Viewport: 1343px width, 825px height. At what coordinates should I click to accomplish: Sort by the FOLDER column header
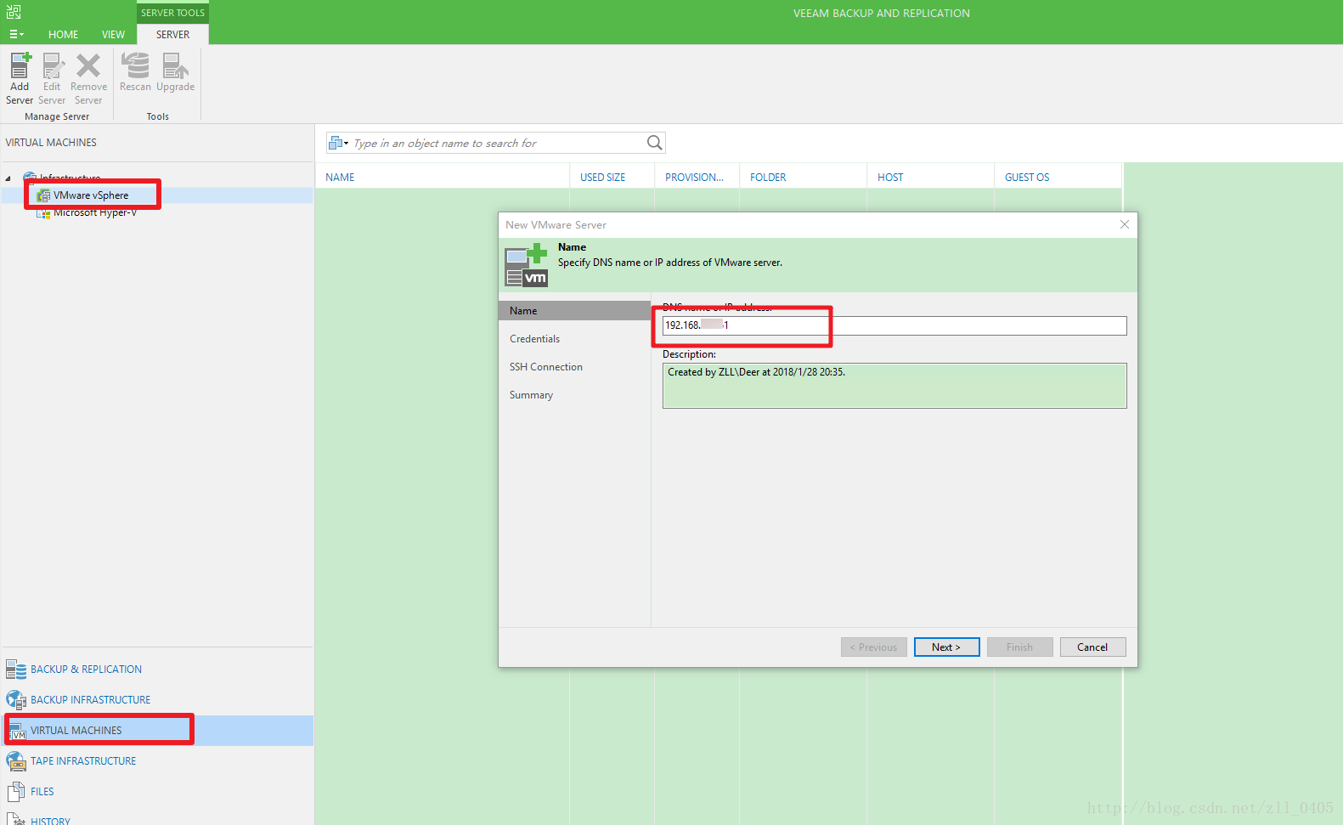[x=803, y=177]
